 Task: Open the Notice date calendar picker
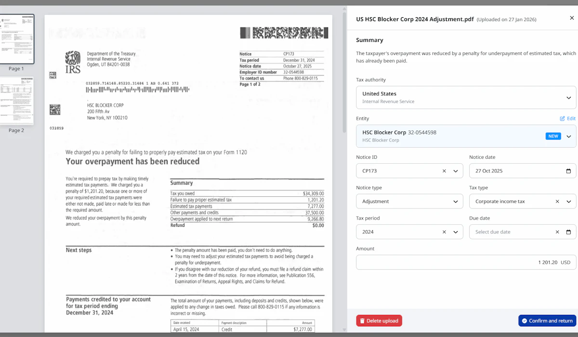coord(568,171)
